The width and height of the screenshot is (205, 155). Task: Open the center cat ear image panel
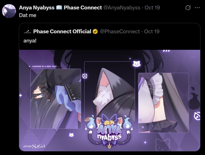coord(110,91)
